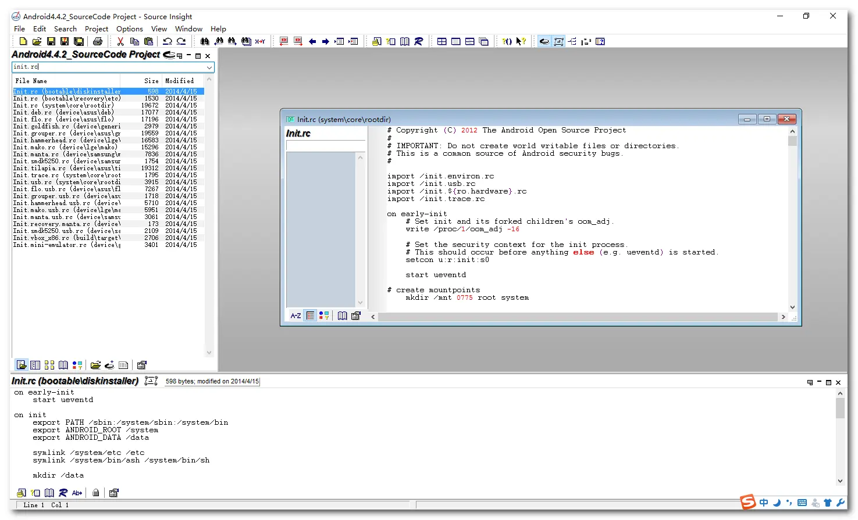Image resolution: width=858 pixels, height=520 pixels.
Task: Click the Tile windows toolbar icon
Action: [x=442, y=41]
